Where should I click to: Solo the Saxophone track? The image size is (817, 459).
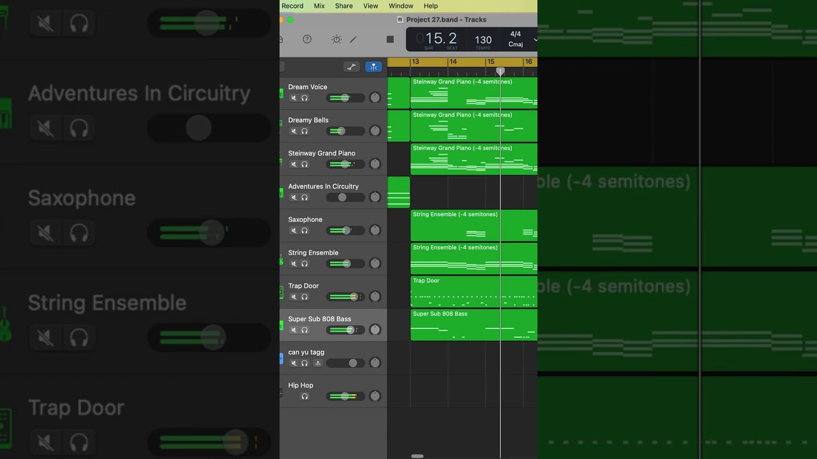[304, 230]
